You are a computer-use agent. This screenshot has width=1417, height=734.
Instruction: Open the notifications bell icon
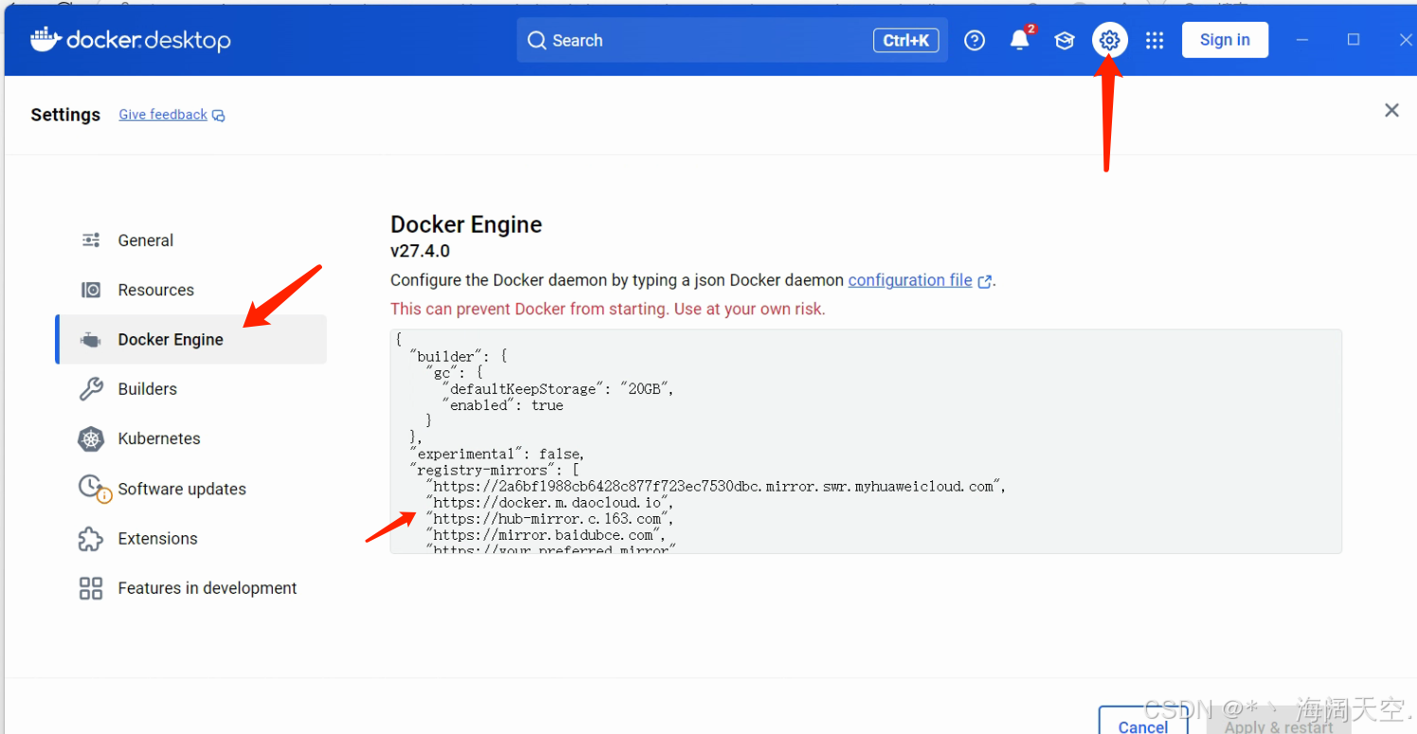pos(1020,40)
